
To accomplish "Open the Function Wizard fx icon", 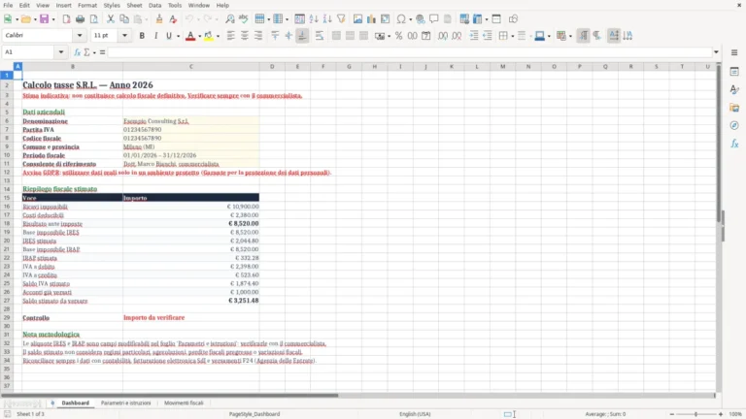I will (77, 52).
